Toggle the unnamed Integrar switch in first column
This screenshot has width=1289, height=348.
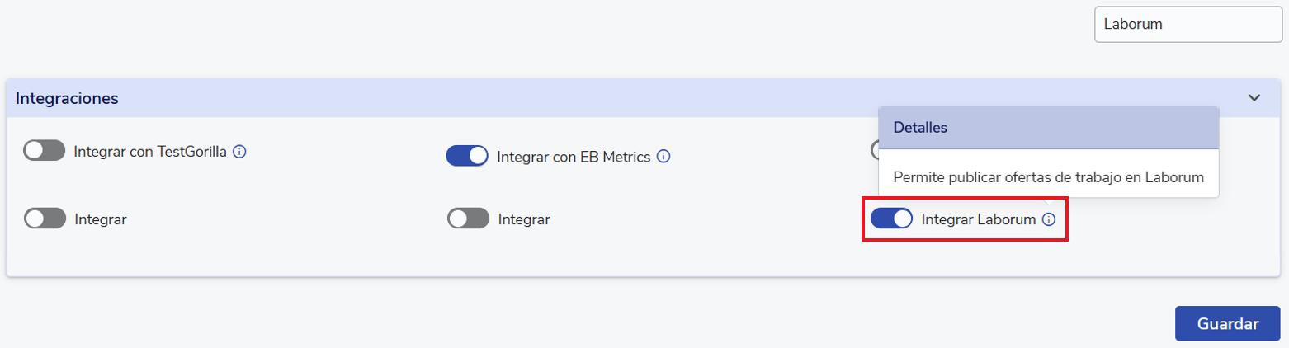(45, 219)
